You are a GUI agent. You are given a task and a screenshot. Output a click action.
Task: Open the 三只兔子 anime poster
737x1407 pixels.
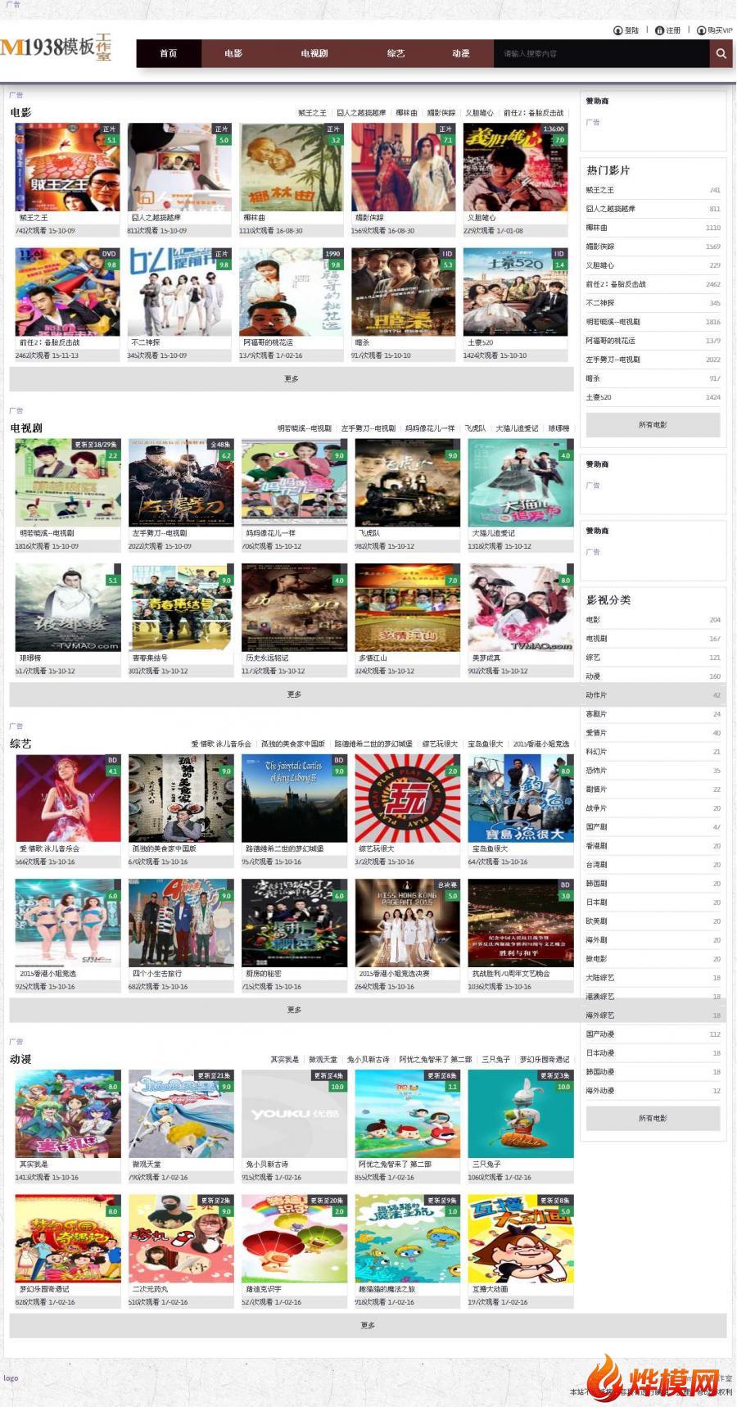click(x=521, y=1114)
